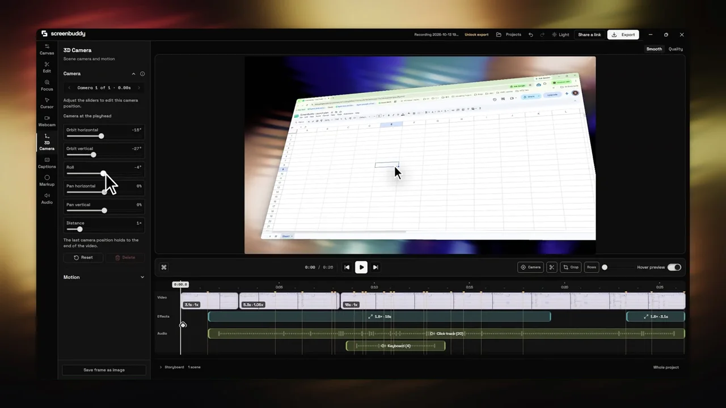726x408 pixels.
Task: Adjust the Distance slider handle
Action: (79, 229)
